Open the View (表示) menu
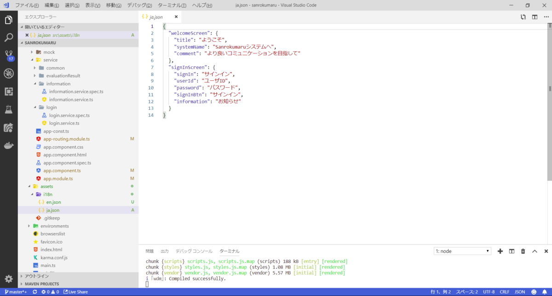 93,6
